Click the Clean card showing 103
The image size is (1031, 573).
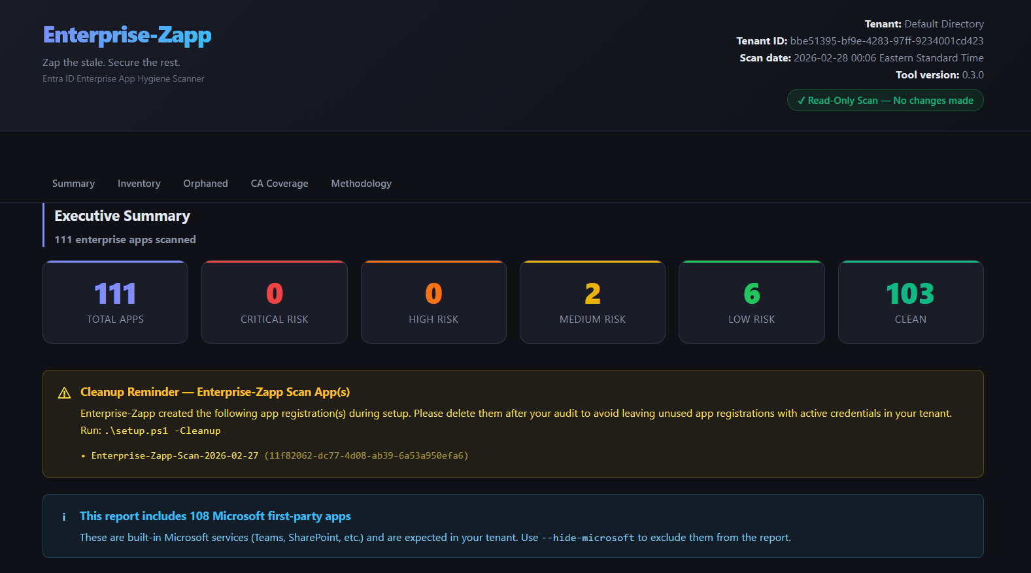coord(911,302)
